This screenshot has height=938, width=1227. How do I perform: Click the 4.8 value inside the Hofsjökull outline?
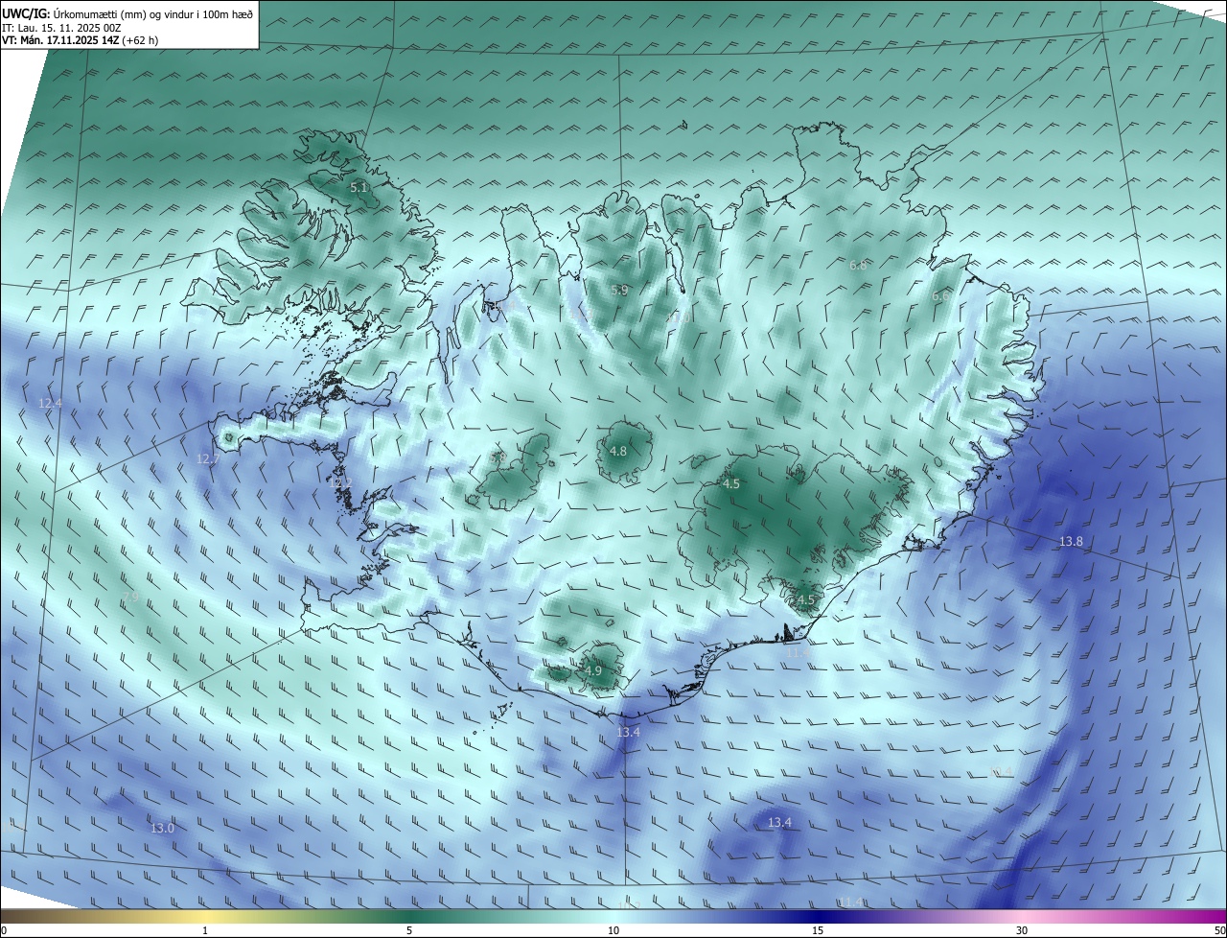click(x=618, y=451)
